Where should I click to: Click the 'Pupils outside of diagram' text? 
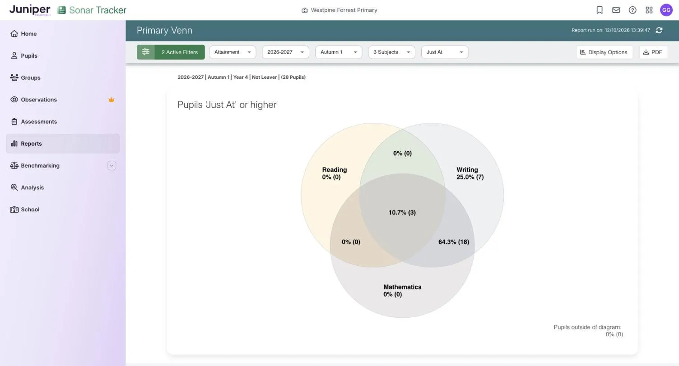pos(588,327)
